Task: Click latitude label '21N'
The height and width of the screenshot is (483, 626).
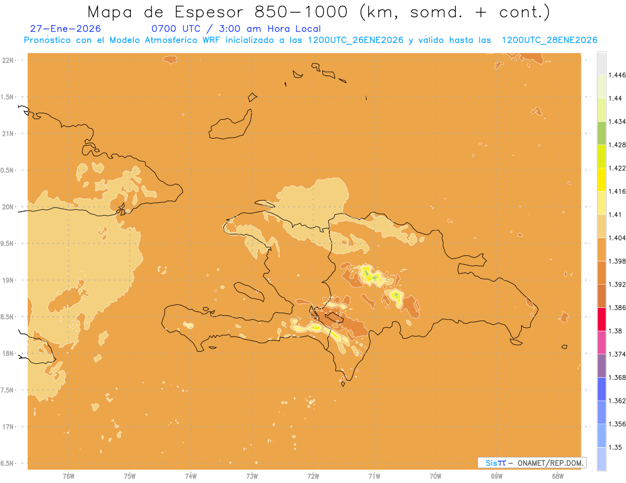Action: (8, 134)
